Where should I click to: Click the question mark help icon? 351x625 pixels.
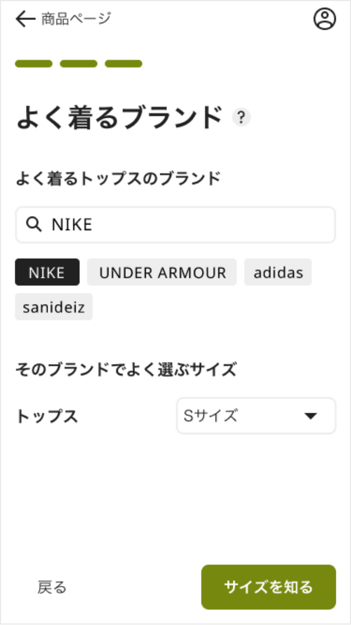(x=241, y=117)
